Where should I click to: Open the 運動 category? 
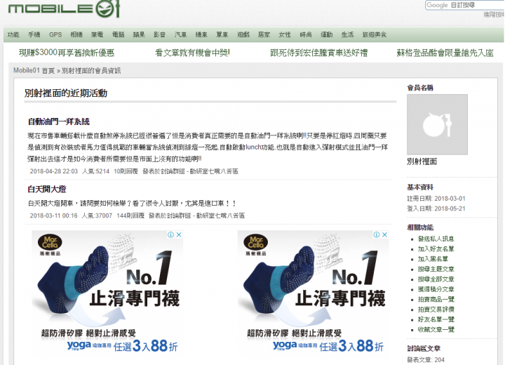pos(326,34)
